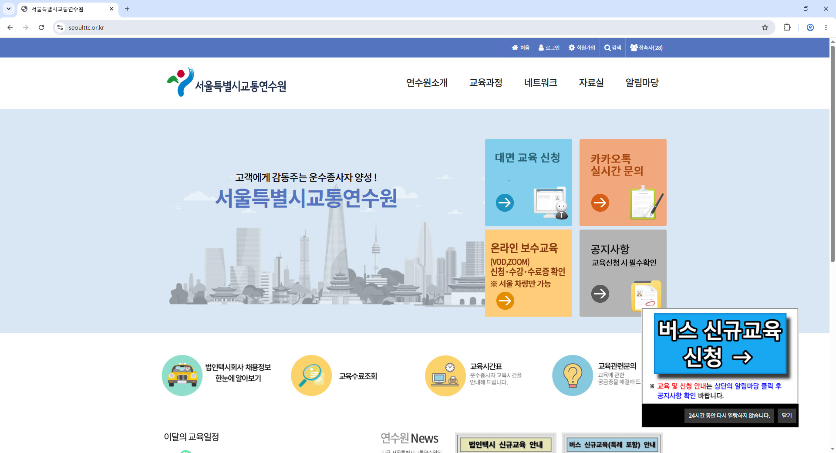
Task: Open the 네트워크 menu
Action: 540,82
